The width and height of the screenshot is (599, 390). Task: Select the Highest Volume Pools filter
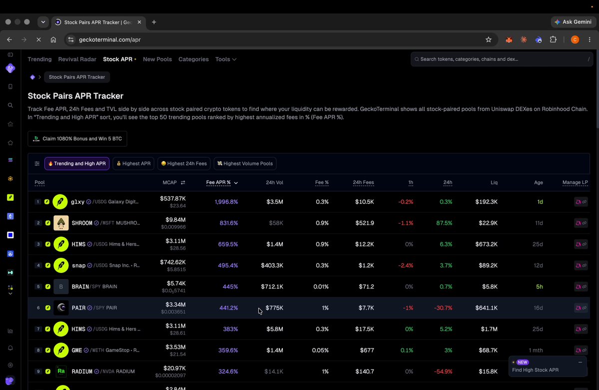(245, 163)
